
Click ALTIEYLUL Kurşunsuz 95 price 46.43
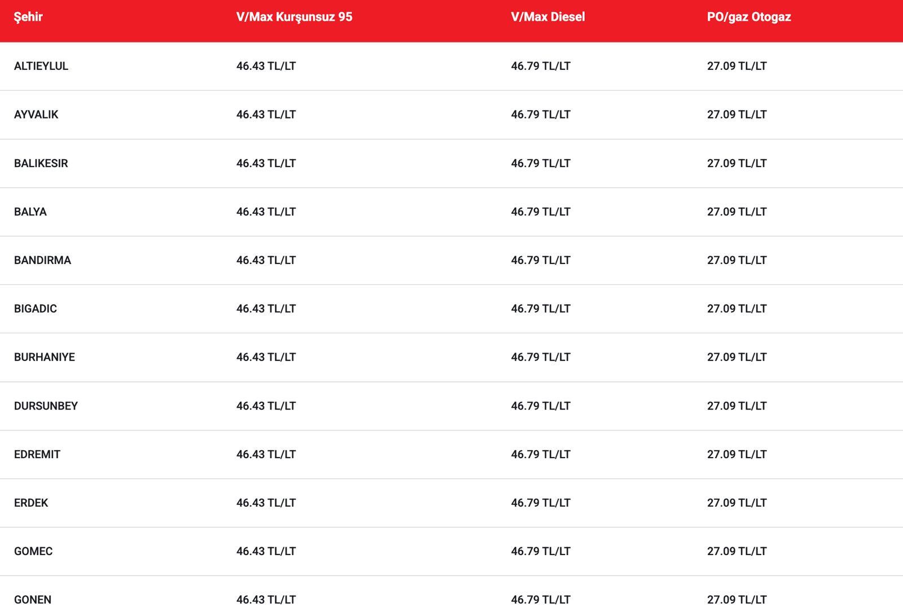pyautogui.click(x=266, y=66)
